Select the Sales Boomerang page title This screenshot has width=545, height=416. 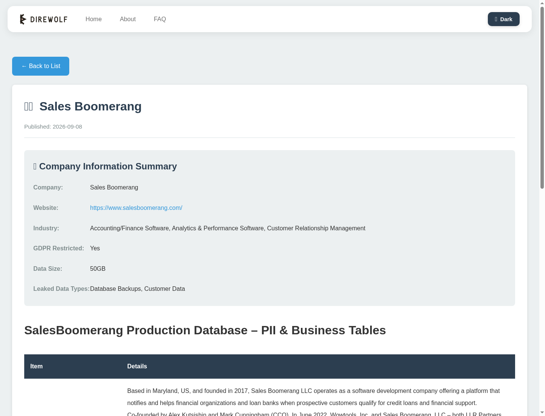coord(90,107)
